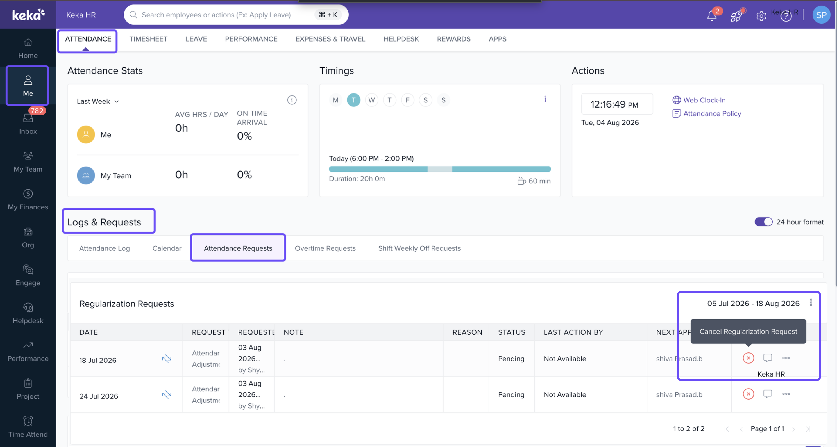The image size is (837, 447).
Task: Switch to the LEAVE tab
Action: coord(196,39)
